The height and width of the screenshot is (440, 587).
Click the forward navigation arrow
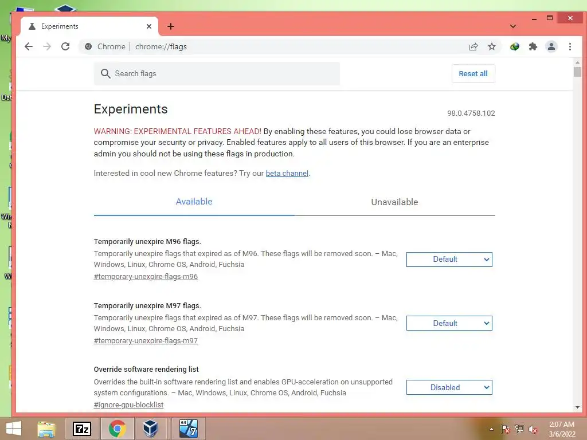(47, 46)
